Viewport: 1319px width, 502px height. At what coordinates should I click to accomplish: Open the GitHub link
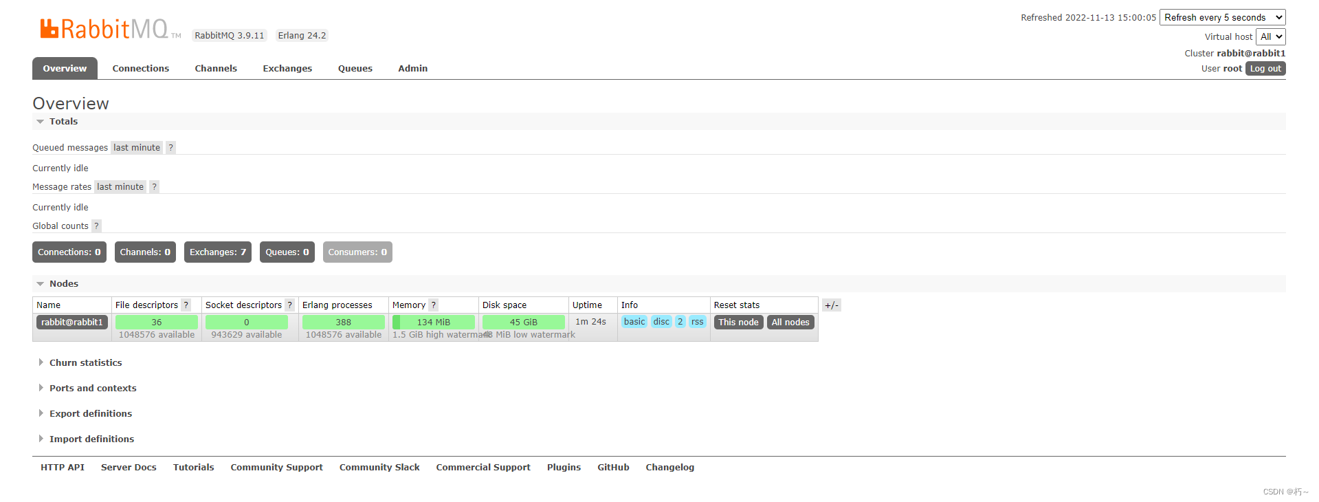[x=614, y=467]
